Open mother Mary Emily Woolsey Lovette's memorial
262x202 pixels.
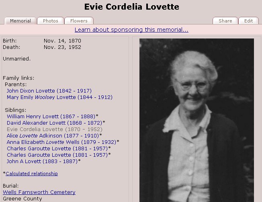pyautogui.click(x=59, y=97)
